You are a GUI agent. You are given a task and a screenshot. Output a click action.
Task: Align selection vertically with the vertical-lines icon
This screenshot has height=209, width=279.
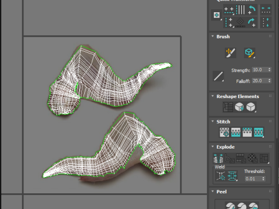point(241,10)
